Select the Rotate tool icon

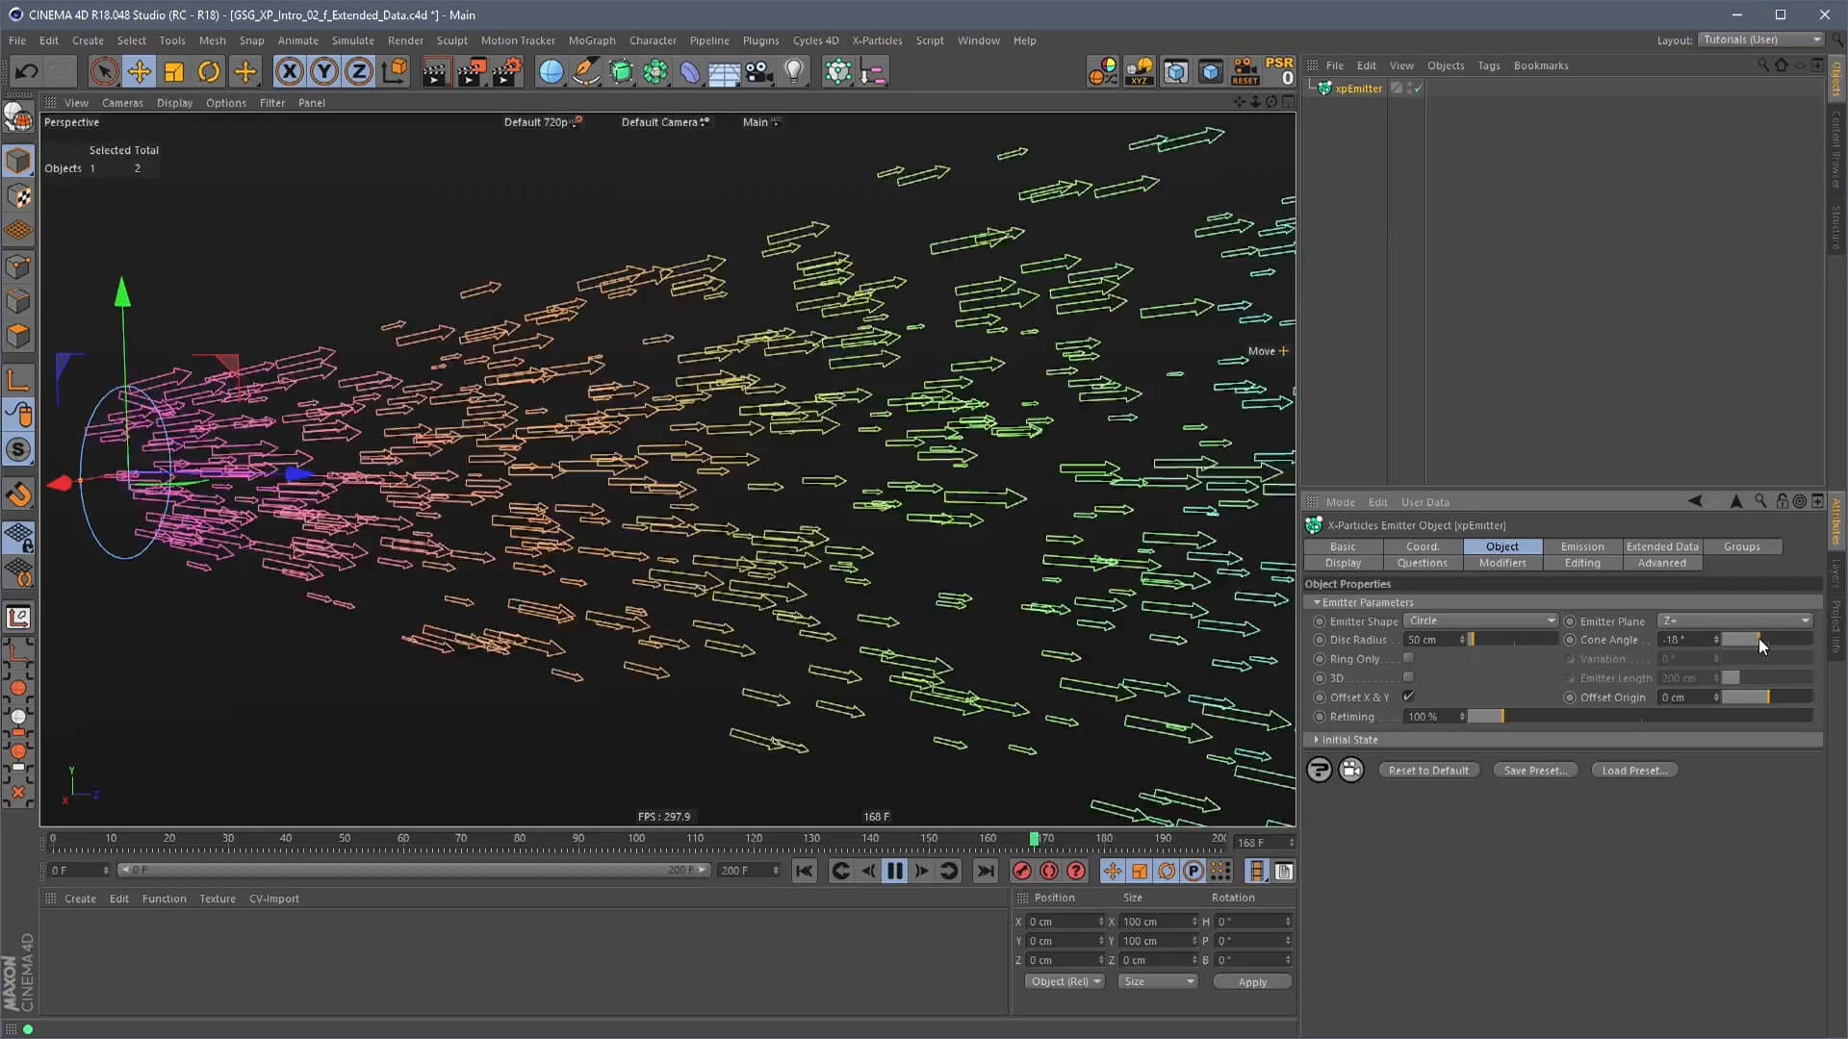click(x=209, y=71)
